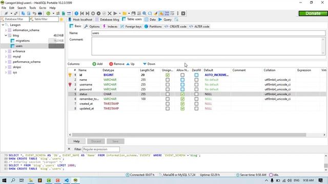Expand the e-finance database node
Viewport: 328px width, 184px height.
pos(6,51)
